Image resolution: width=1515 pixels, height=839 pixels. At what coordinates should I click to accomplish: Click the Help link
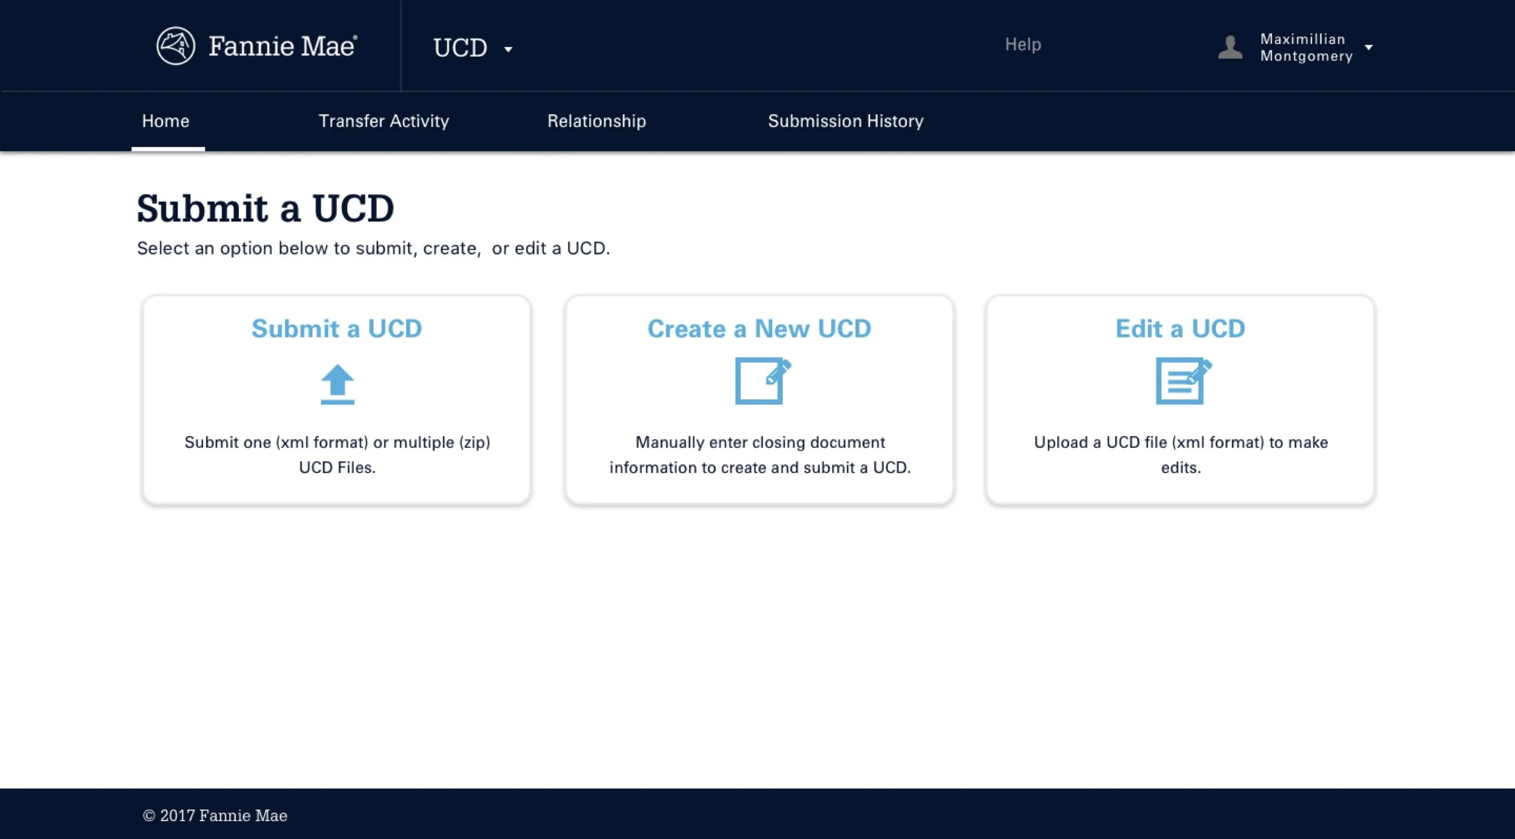pos(1022,44)
